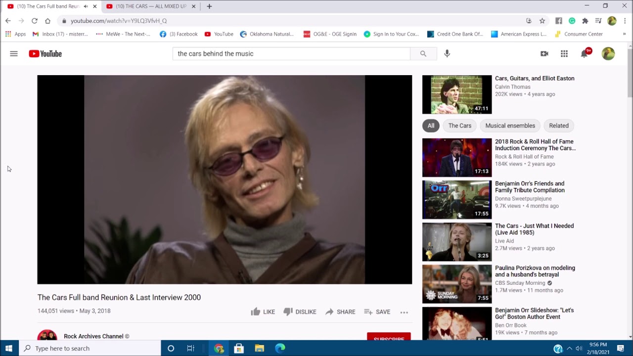Install app icon in address bar
Screen dimensions: 633x356
click(x=529, y=21)
